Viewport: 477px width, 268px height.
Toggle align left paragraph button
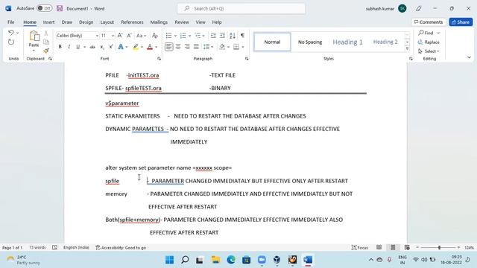(169, 47)
